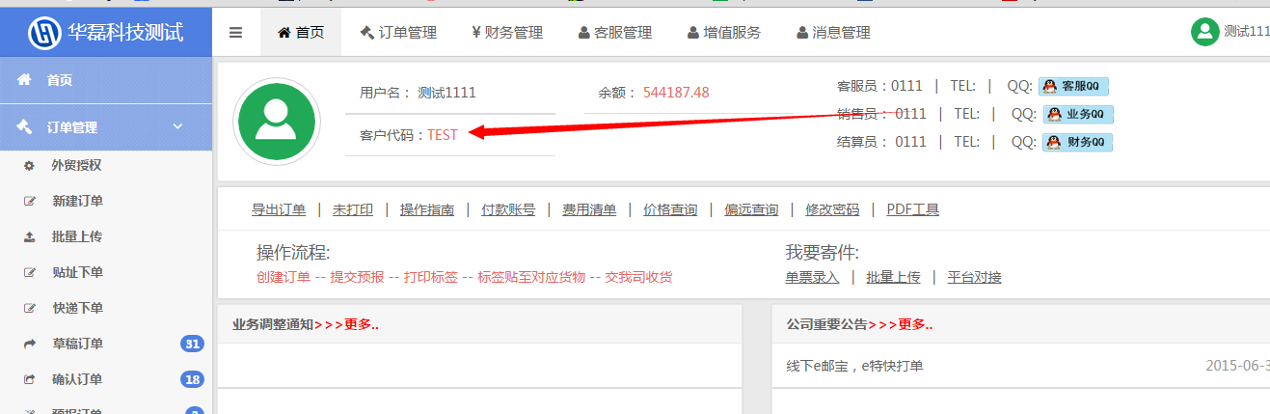Screen dimensions: 1270x414
Task: Click the 业务QQ chat icon
Action: 1078,114
